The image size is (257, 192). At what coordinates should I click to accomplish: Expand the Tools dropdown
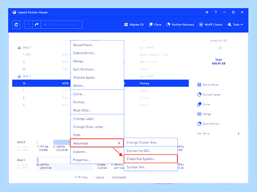(x=235, y=25)
